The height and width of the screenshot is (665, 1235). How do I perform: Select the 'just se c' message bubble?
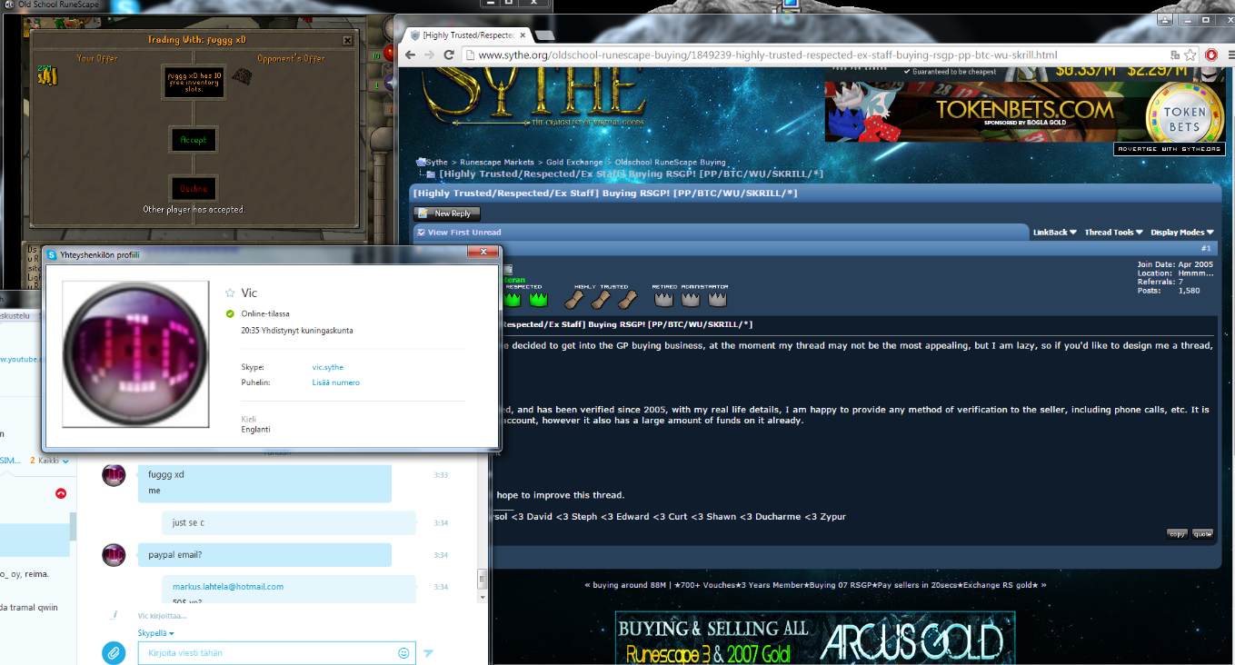coord(288,522)
